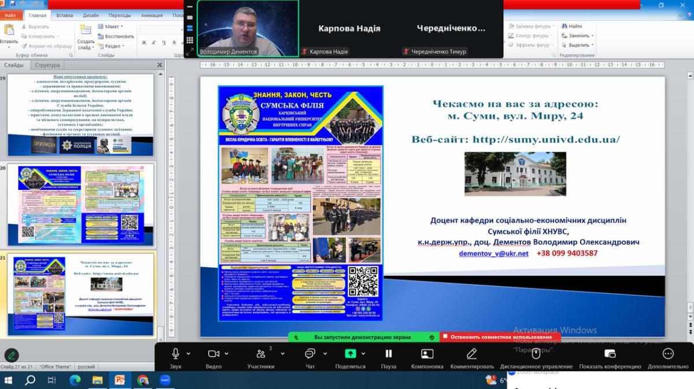Screen dimensions: 694x389
Task: Select slide 20 thumbnail in panel
Action: (81, 204)
